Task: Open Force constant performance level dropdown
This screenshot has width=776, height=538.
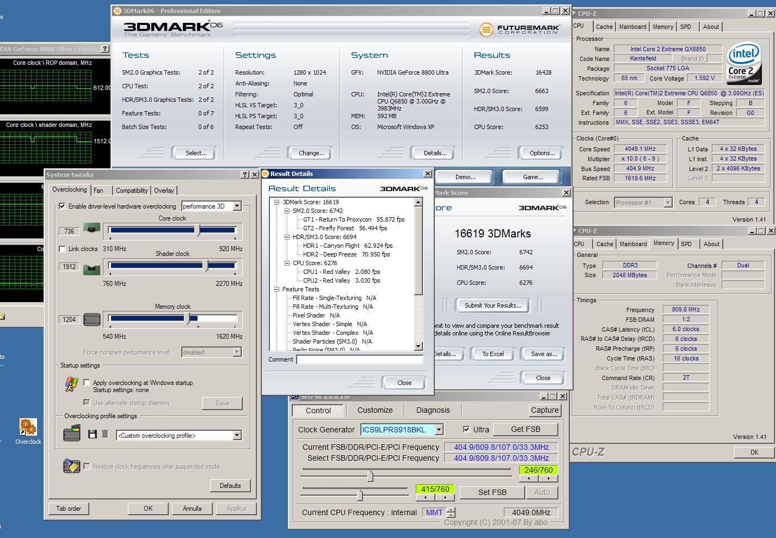Action: click(237, 352)
